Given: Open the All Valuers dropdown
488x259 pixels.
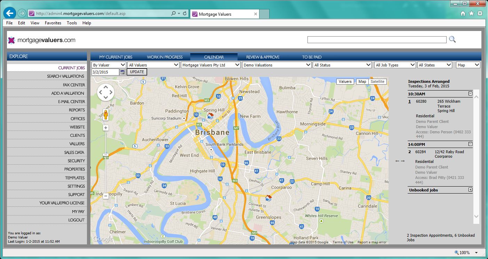Looking at the screenshot, I should (x=153, y=65).
